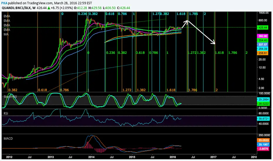
Task: Click the cyan 284.09 price tag
Action: [262, 49]
